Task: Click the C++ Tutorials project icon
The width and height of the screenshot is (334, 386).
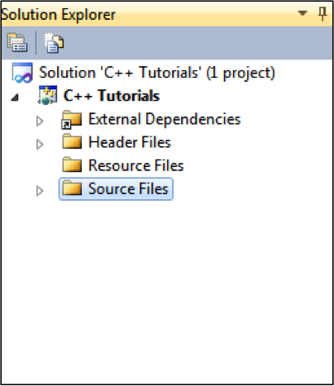Action: (47, 95)
